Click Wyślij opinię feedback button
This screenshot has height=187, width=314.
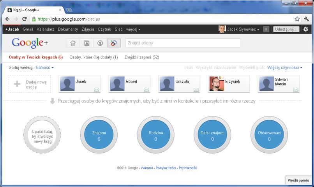pyautogui.click(x=298, y=180)
